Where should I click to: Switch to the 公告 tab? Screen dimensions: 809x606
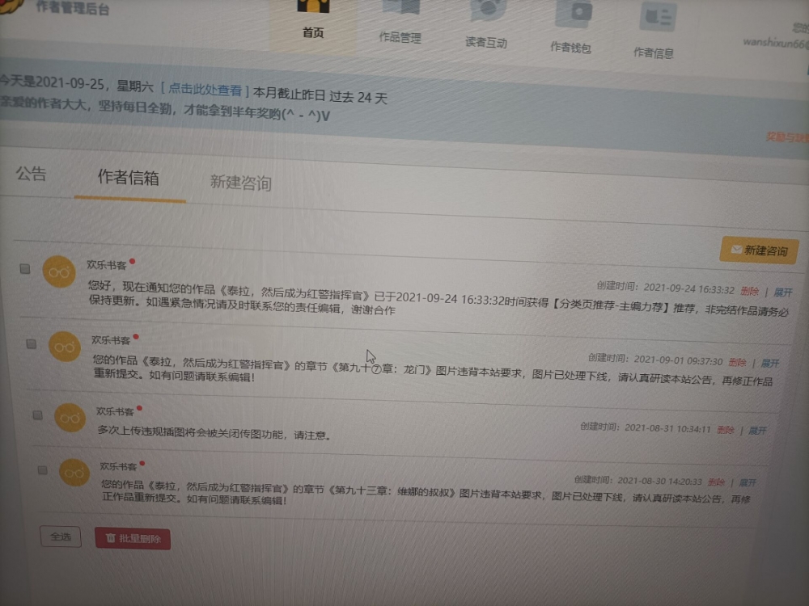coord(30,174)
